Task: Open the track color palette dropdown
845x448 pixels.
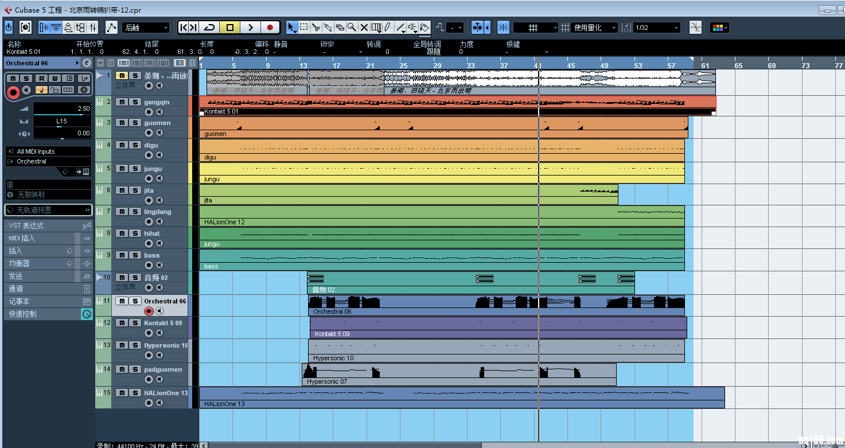Action: [x=719, y=27]
